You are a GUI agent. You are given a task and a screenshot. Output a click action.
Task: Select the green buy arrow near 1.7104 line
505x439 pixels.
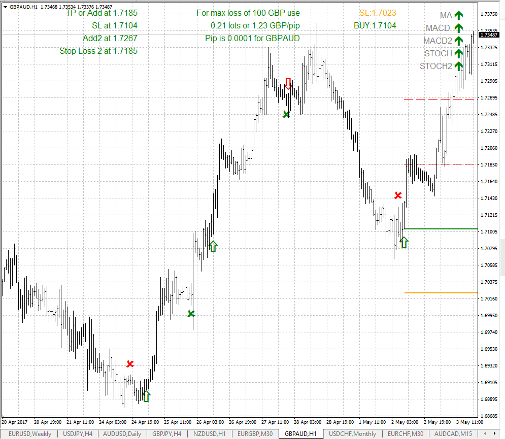click(403, 242)
